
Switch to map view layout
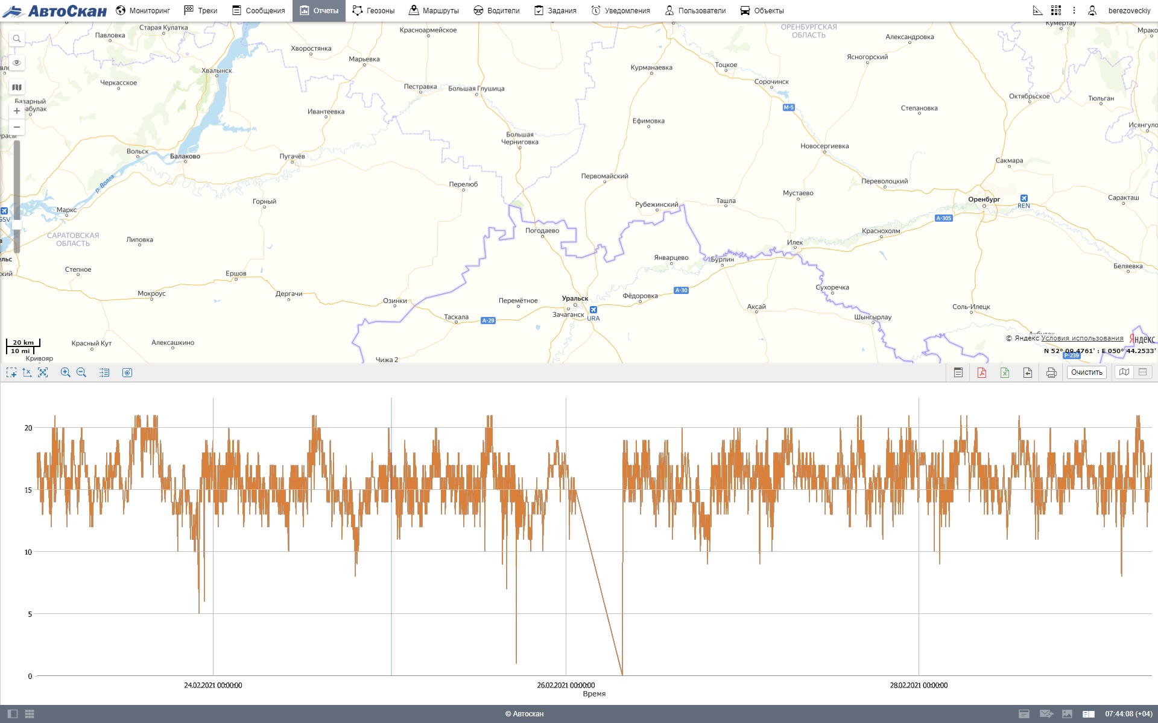tap(1124, 372)
